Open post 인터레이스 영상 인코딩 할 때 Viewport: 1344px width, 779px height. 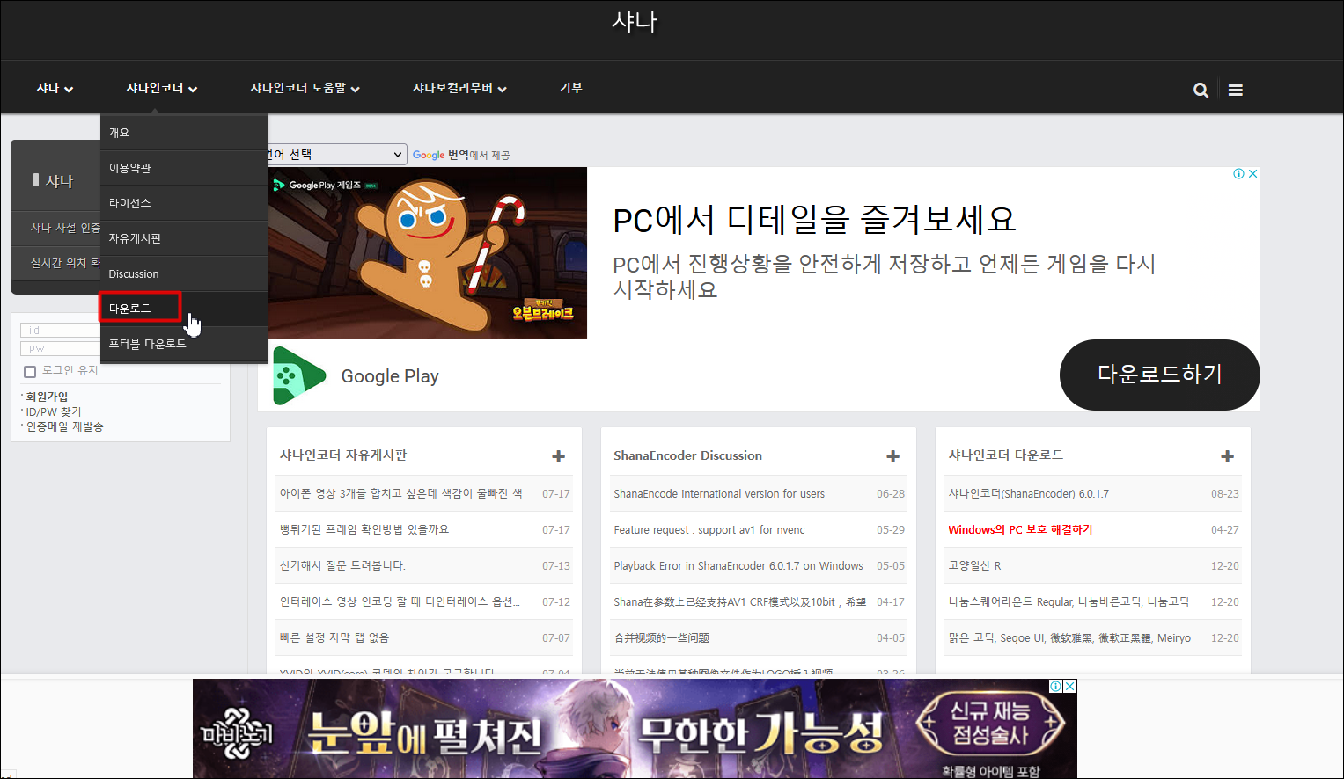400,601
